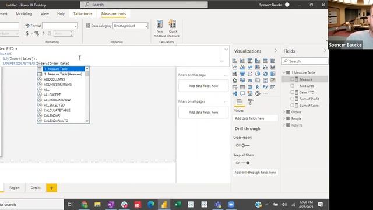The width and height of the screenshot is (373, 210).
Task: Click the autocomplete list scroll-down arrow
Action: [x=87, y=121]
